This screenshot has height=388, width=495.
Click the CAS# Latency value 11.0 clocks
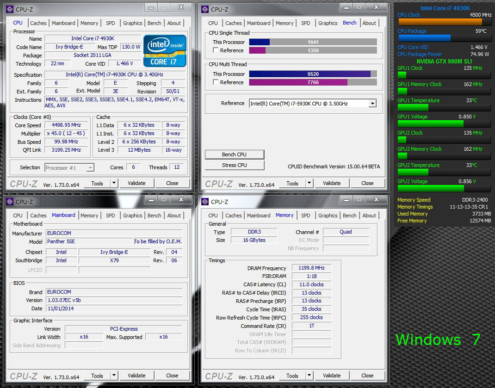(x=312, y=284)
